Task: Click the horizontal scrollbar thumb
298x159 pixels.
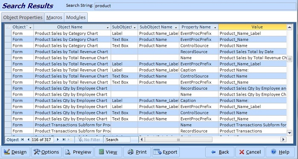Action: coord(178,140)
